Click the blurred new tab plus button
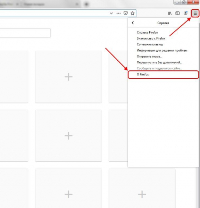200x208 pixels. point(86,4)
